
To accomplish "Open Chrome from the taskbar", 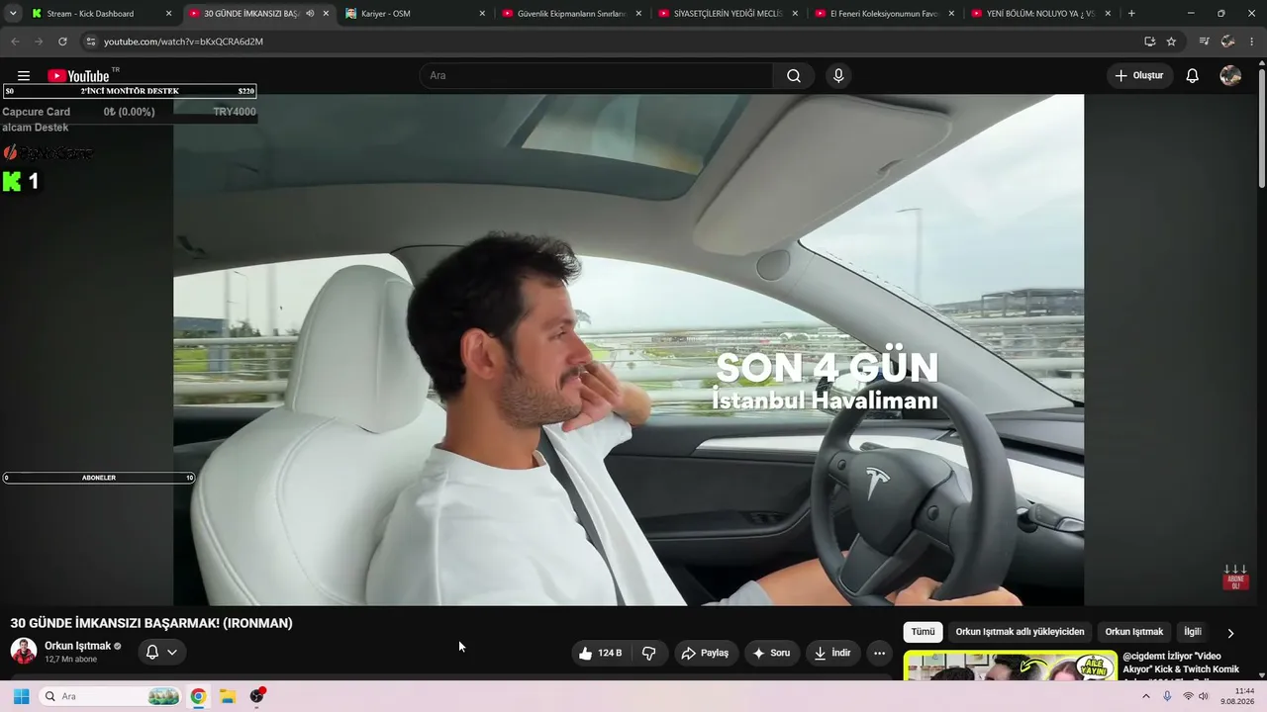I will [198, 696].
